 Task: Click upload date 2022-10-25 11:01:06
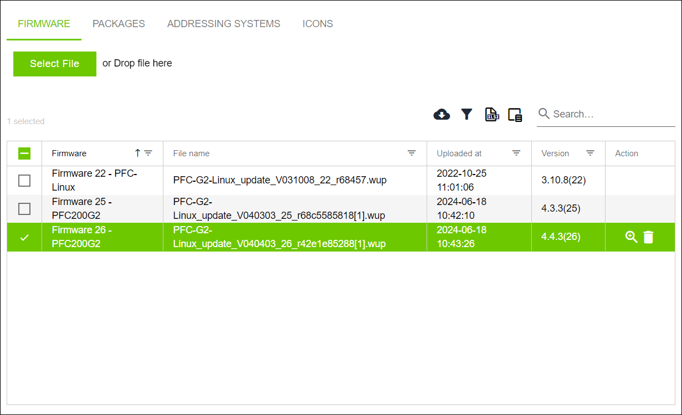461,181
